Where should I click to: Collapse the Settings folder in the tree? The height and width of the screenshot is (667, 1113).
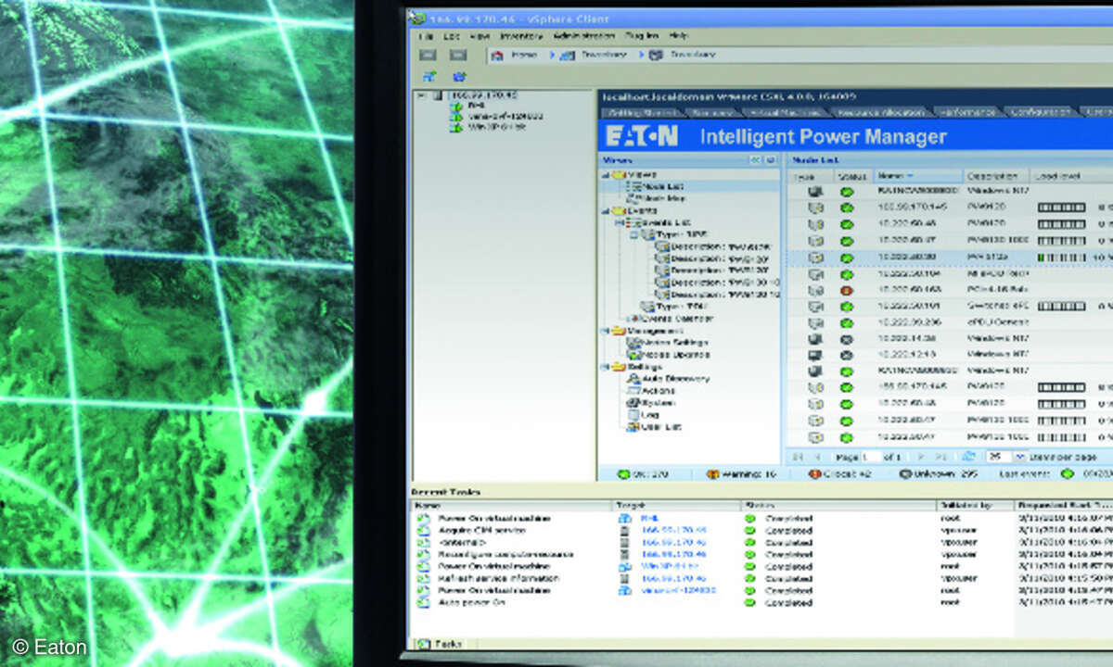[x=606, y=367]
